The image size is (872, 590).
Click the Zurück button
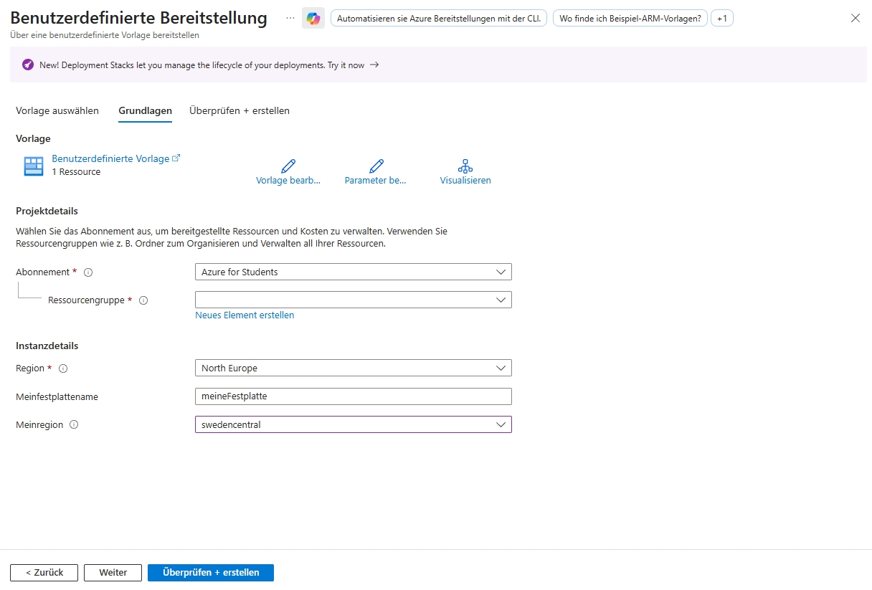coord(44,573)
